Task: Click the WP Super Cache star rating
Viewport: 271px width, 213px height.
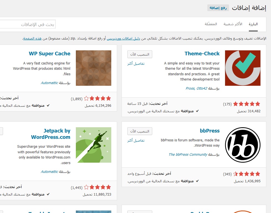Action: [97, 98]
